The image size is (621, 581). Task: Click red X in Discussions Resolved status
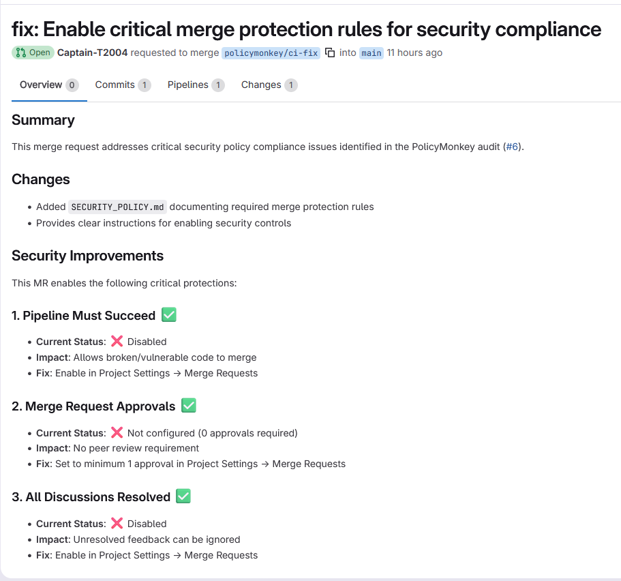[x=117, y=524]
